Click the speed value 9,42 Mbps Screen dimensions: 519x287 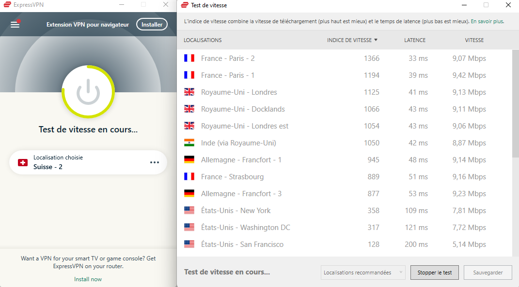coord(469,75)
